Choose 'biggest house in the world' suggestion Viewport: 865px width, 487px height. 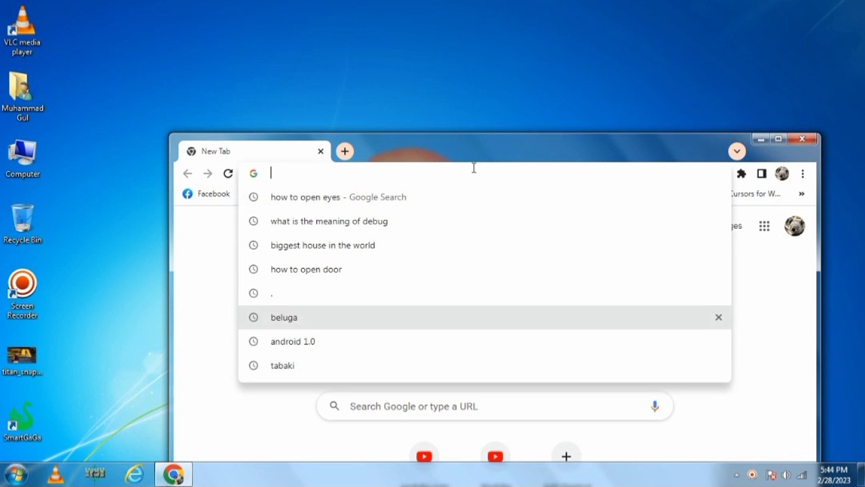tap(485, 245)
